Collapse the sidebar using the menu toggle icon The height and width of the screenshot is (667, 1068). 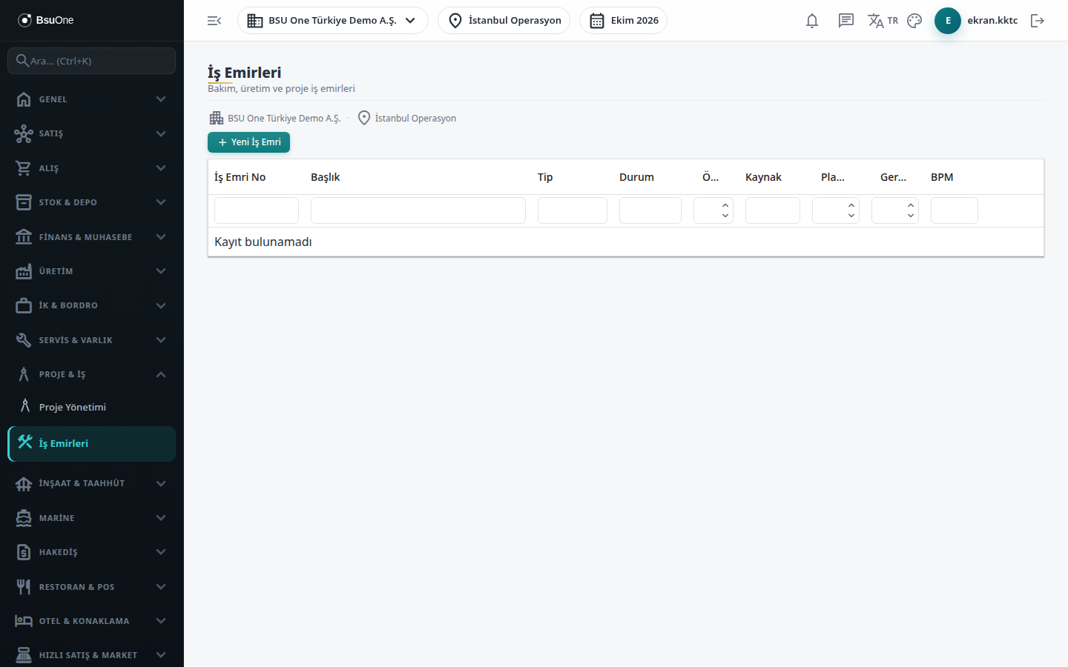214,21
